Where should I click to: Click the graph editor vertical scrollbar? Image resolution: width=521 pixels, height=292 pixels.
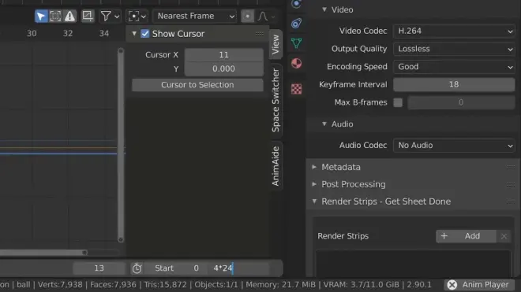click(x=121, y=145)
